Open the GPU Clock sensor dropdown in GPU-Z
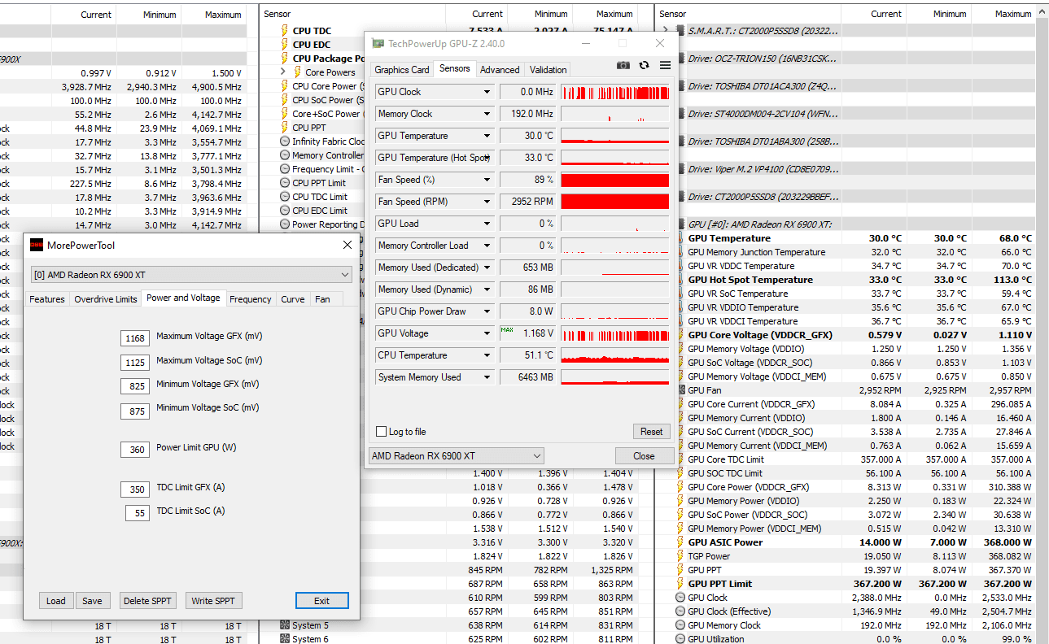This screenshot has height=644, width=1049. click(x=487, y=92)
